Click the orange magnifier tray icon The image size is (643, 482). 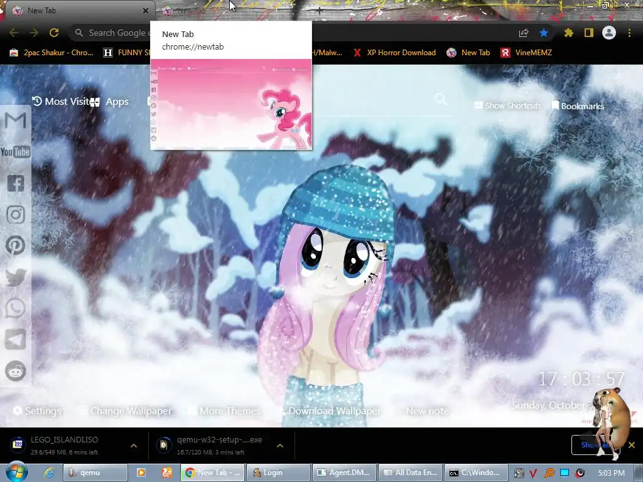click(x=549, y=473)
